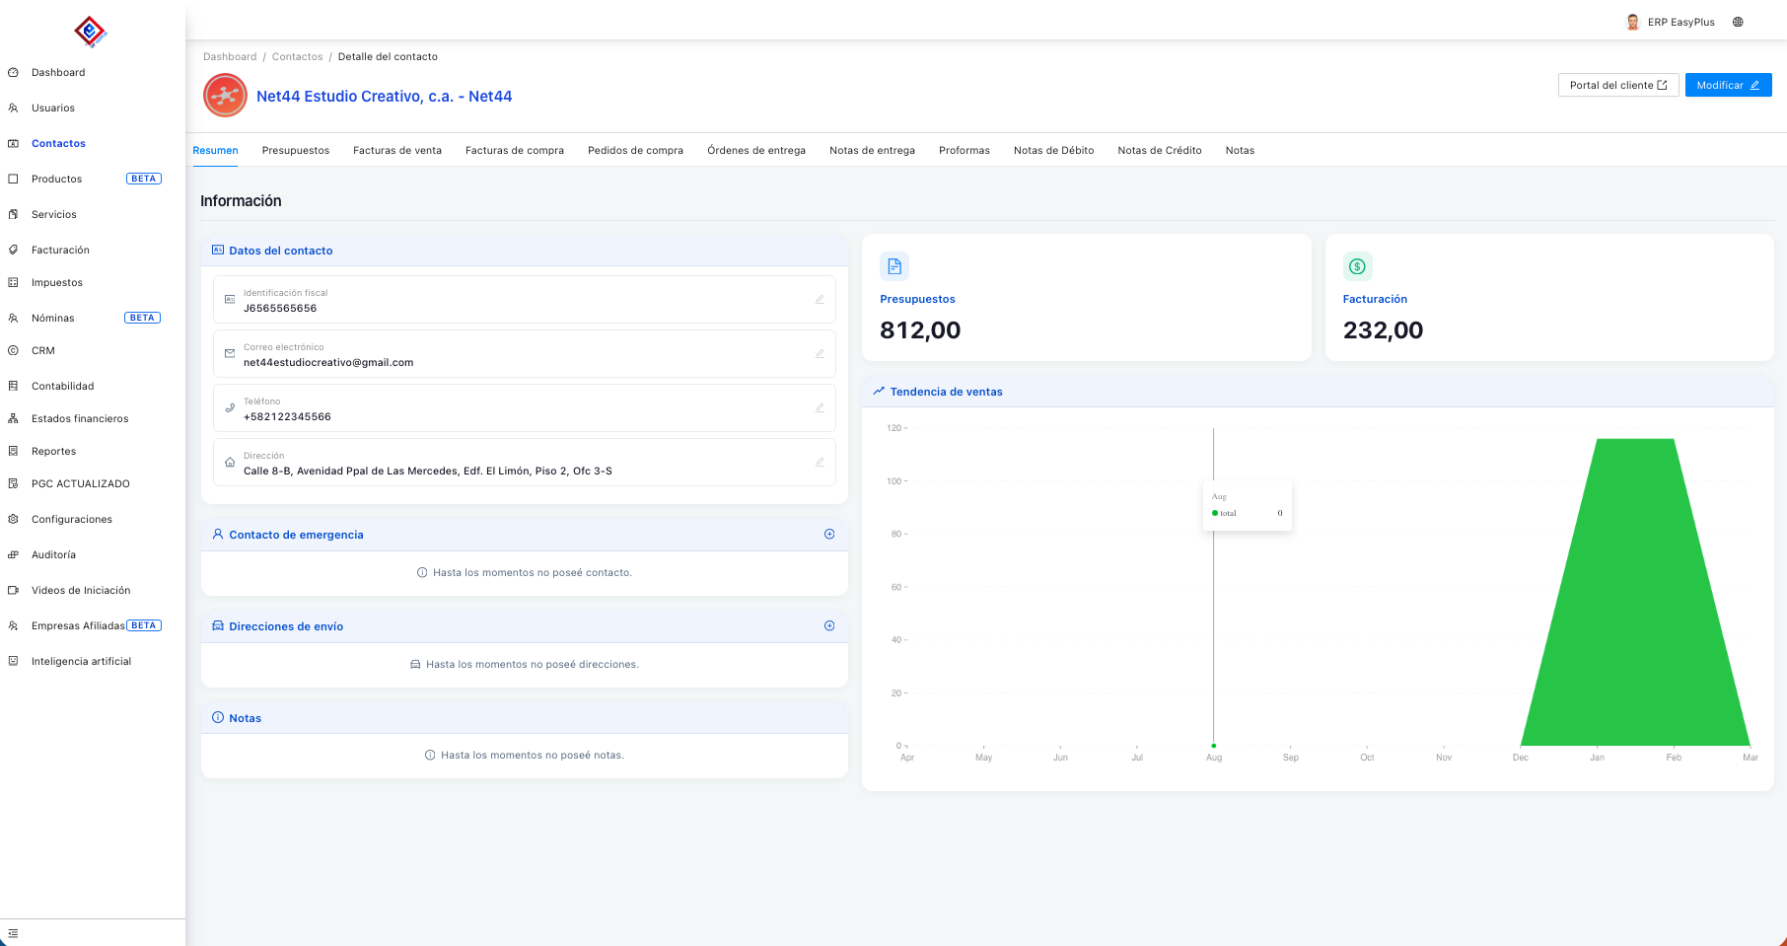1787x946 pixels.
Task: Open Inteligencia artificial in the sidebar
Action: 81,662
